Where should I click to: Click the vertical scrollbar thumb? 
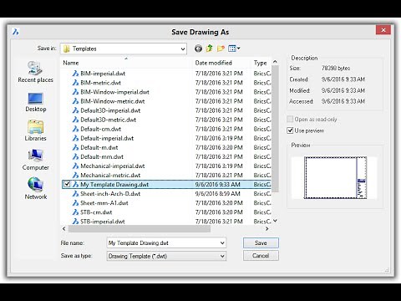pos(275,129)
